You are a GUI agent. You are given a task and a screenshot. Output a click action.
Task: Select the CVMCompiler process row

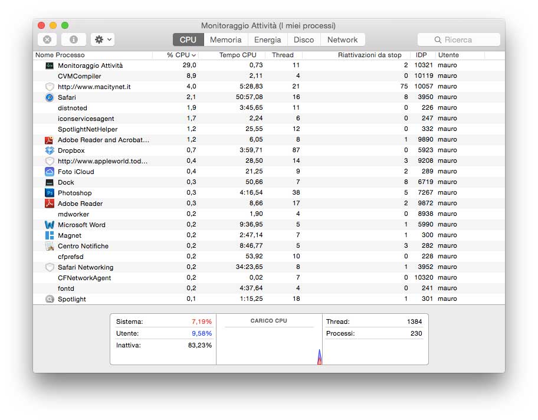click(x=269, y=76)
